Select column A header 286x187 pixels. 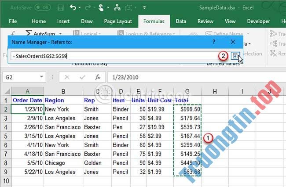point(28,91)
